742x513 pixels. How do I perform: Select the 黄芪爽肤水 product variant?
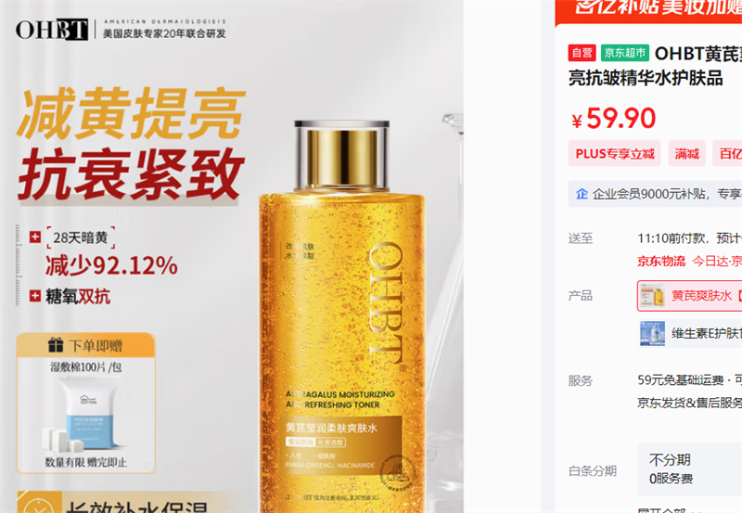point(689,296)
